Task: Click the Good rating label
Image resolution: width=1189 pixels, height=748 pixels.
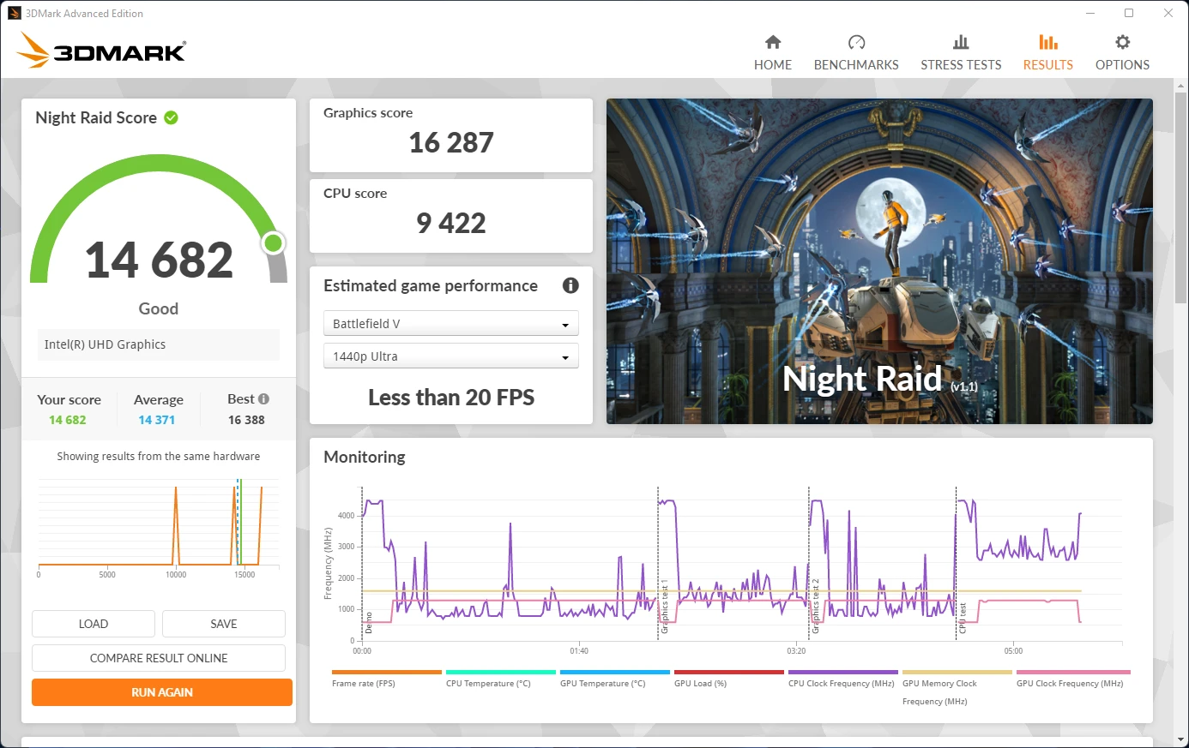Action: click(159, 308)
